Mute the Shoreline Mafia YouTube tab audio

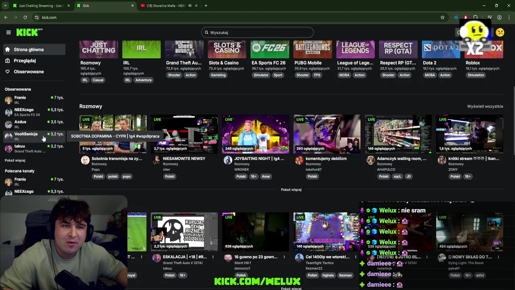(191, 6)
